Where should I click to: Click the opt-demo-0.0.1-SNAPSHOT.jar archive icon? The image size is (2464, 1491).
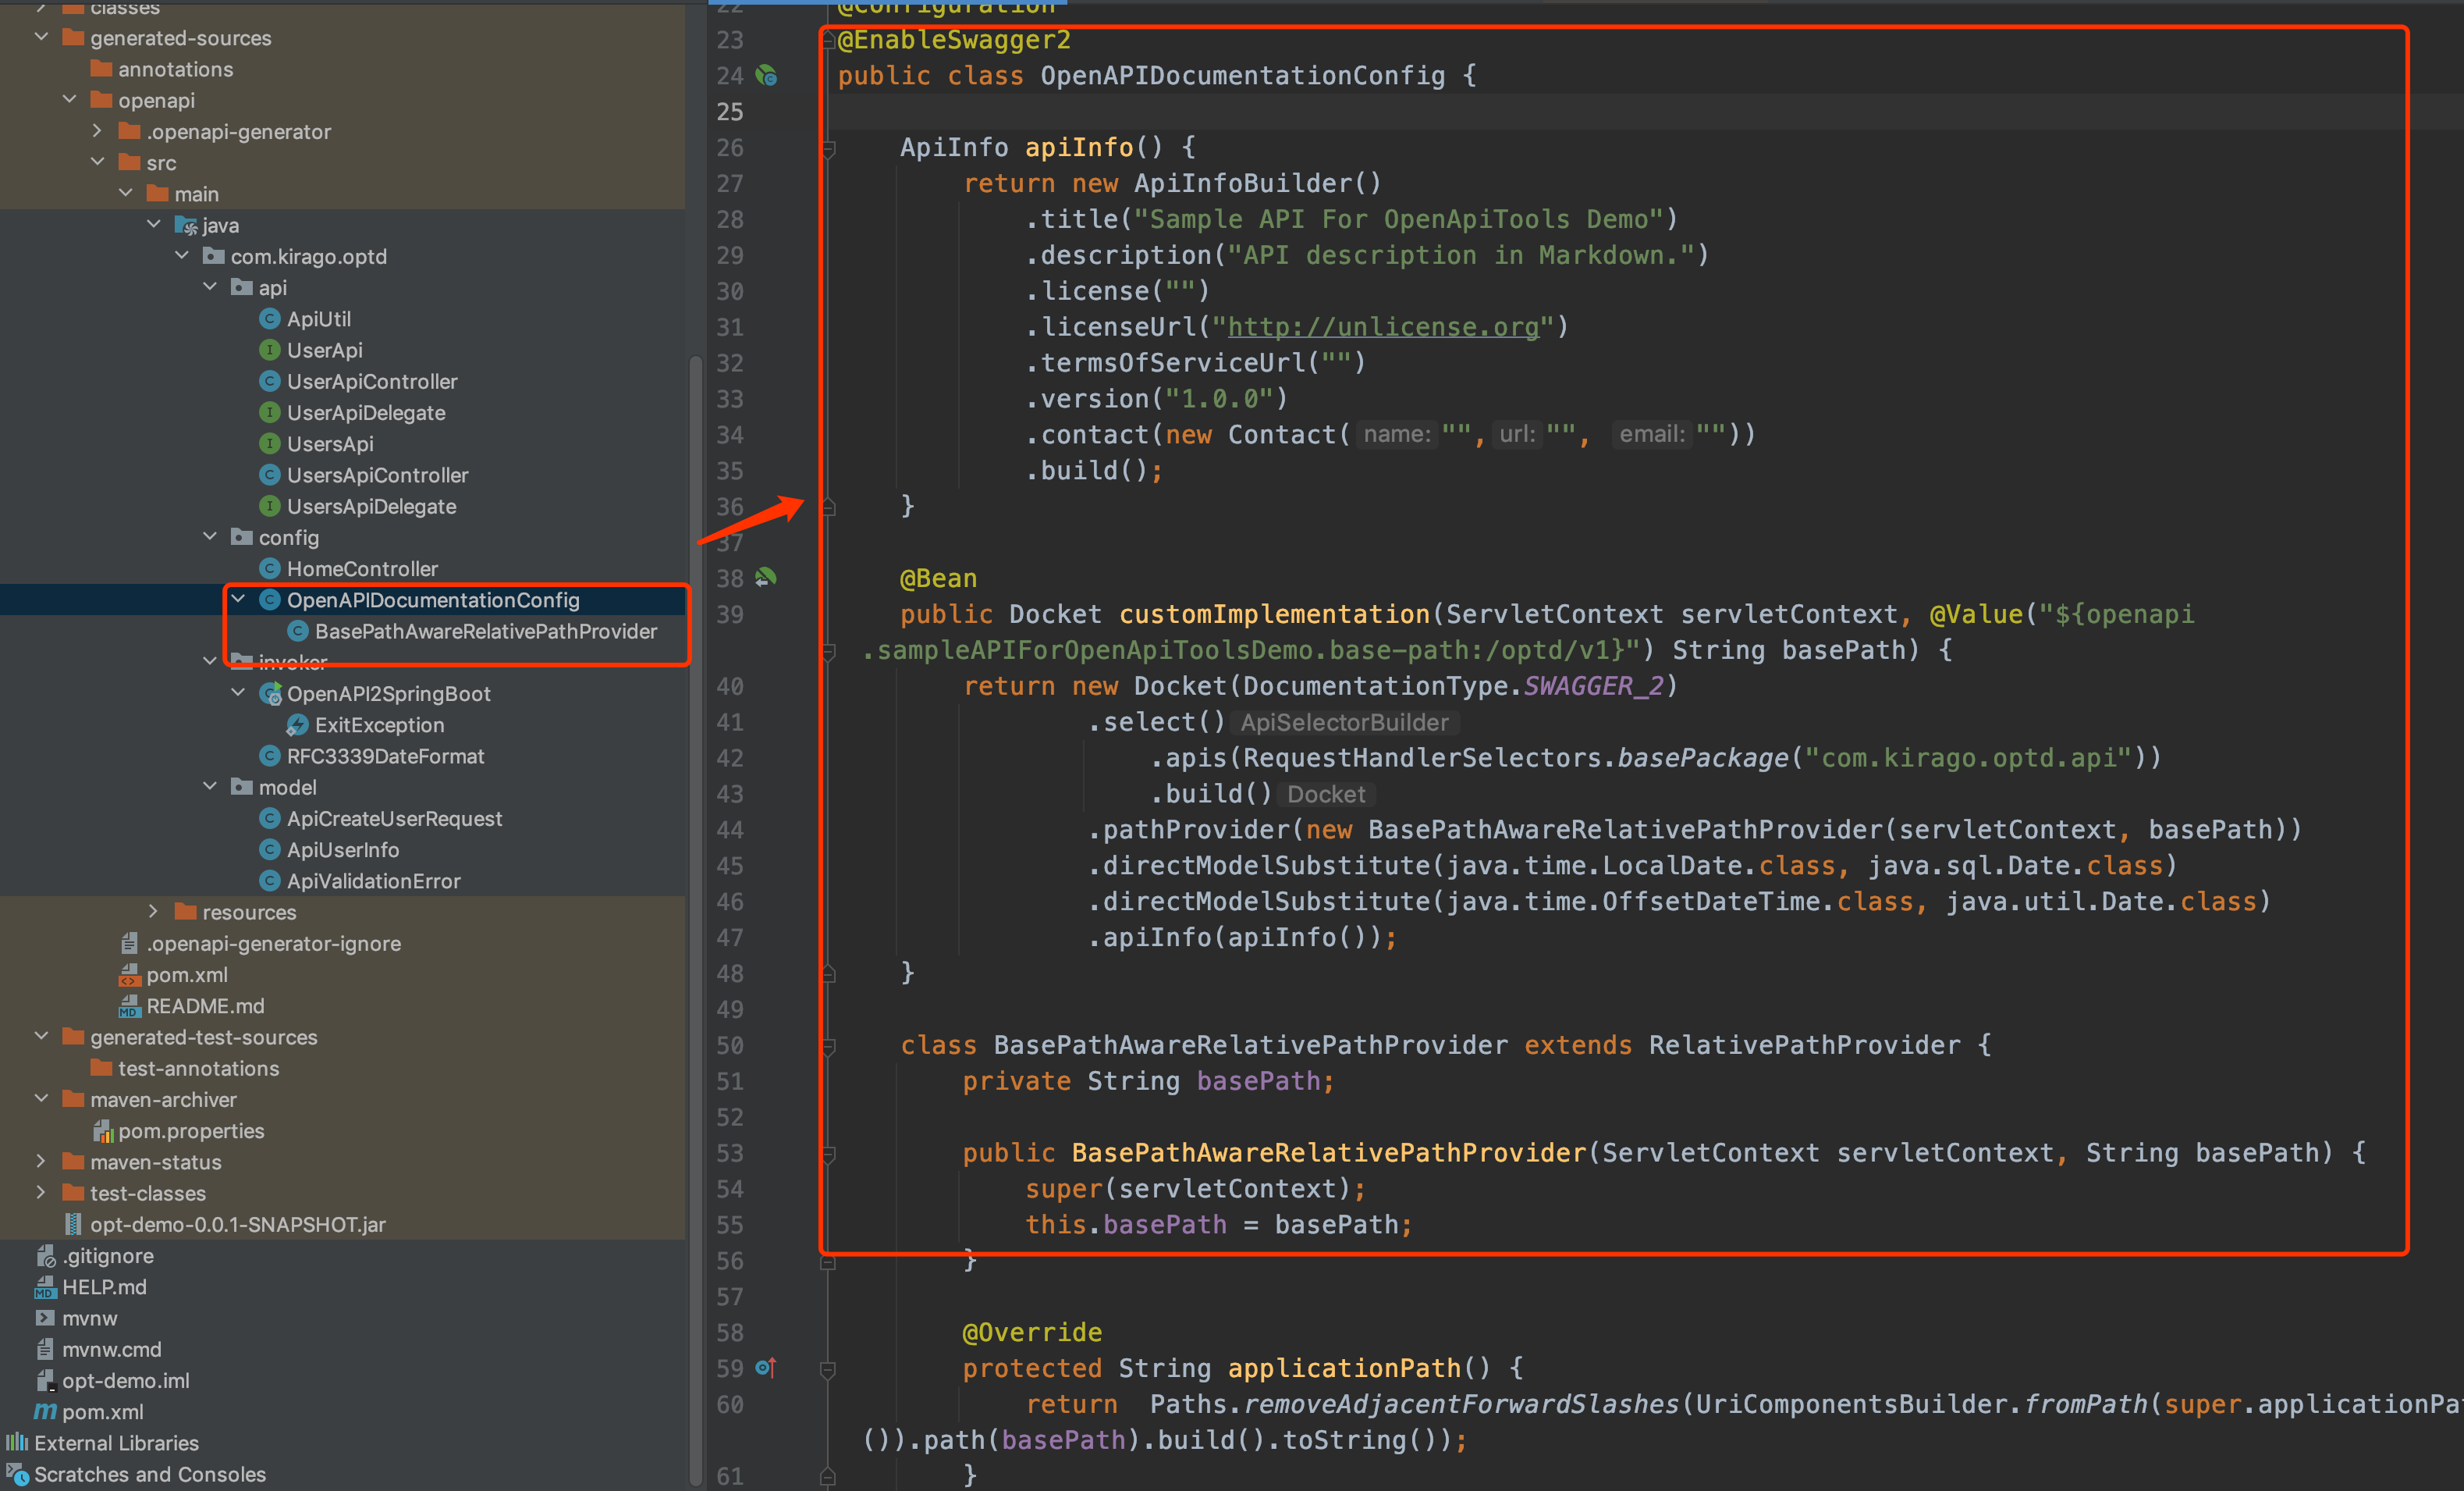coord(73,1225)
